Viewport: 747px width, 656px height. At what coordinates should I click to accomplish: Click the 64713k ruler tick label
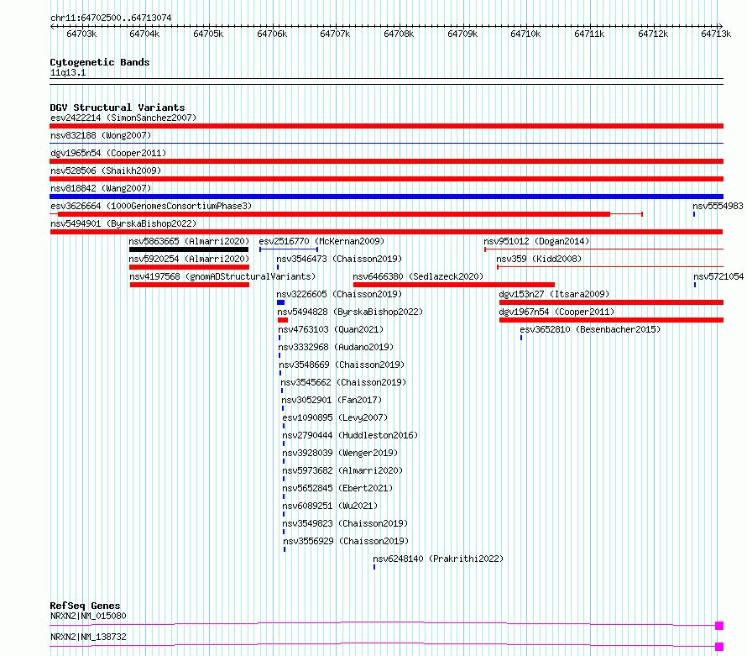(716, 34)
